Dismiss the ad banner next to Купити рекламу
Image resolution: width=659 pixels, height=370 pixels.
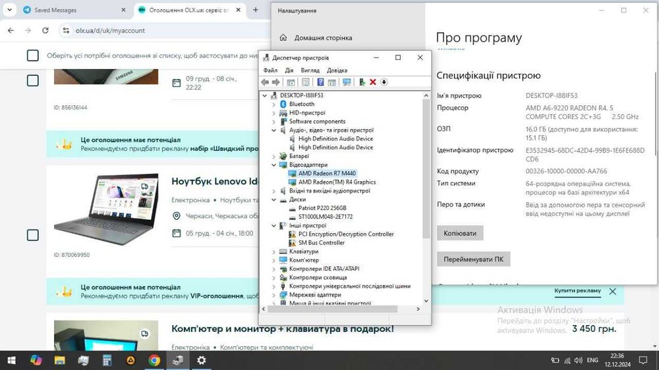613,292
